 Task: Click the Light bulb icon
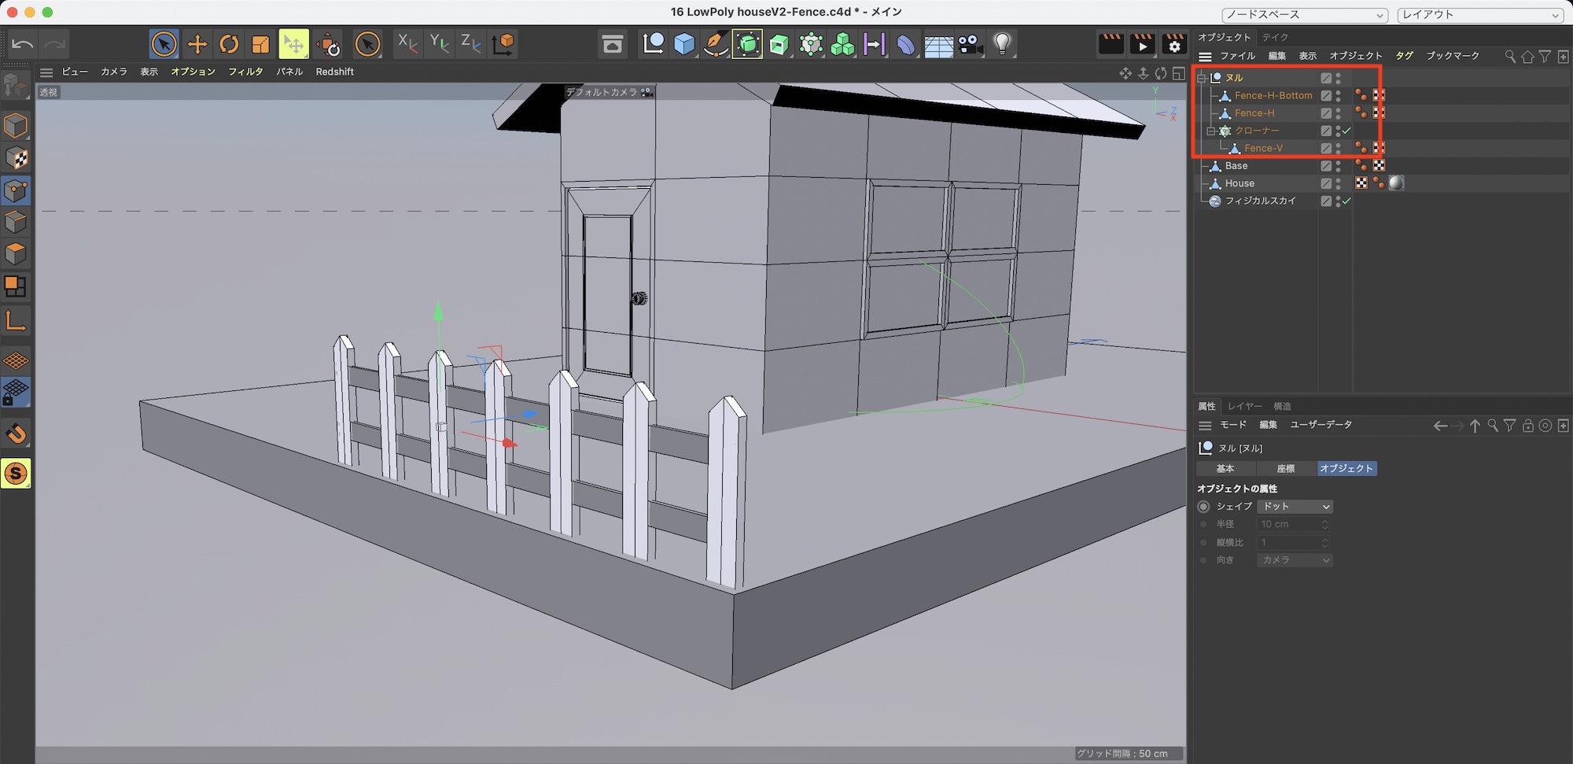(1002, 45)
